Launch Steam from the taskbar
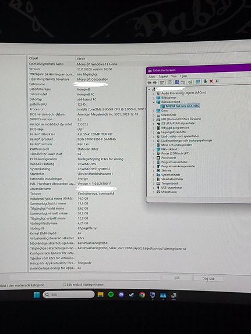 pos(132,295)
